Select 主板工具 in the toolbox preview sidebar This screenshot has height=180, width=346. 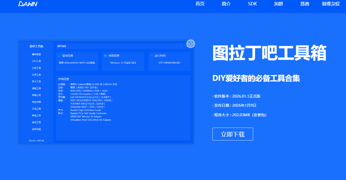click(x=37, y=68)
